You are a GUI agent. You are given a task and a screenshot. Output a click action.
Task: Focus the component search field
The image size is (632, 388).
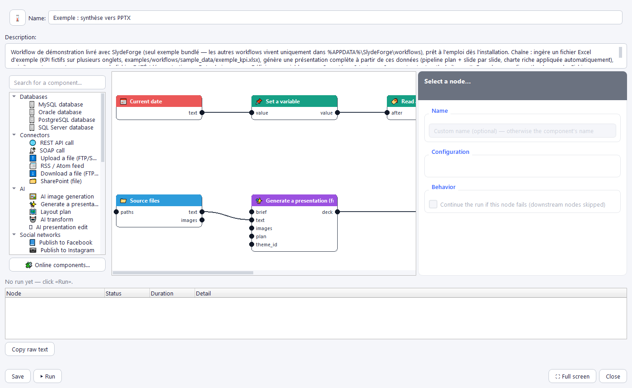pyautogui.click(x=57, y=83)
